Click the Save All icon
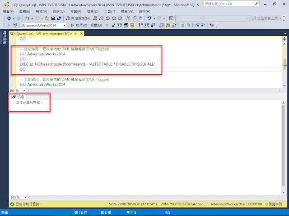 click(59, 18)
